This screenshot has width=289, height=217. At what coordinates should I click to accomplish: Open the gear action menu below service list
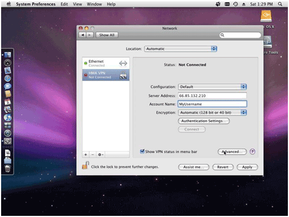click(x=100, y=155)
